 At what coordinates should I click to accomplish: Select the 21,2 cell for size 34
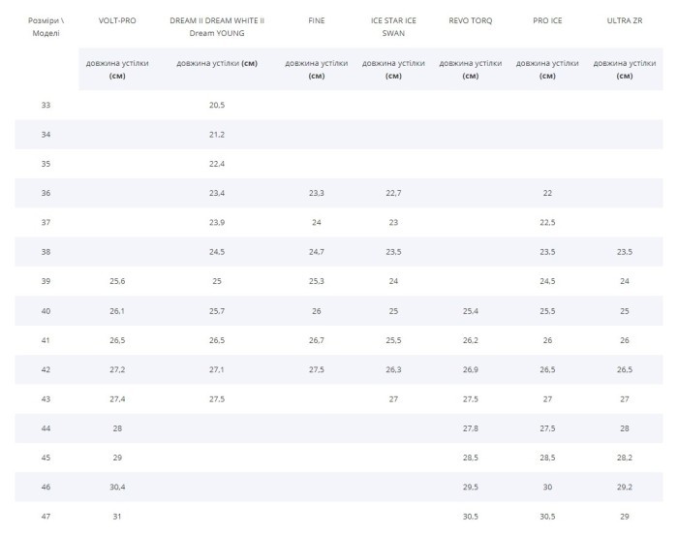(217, 134)
